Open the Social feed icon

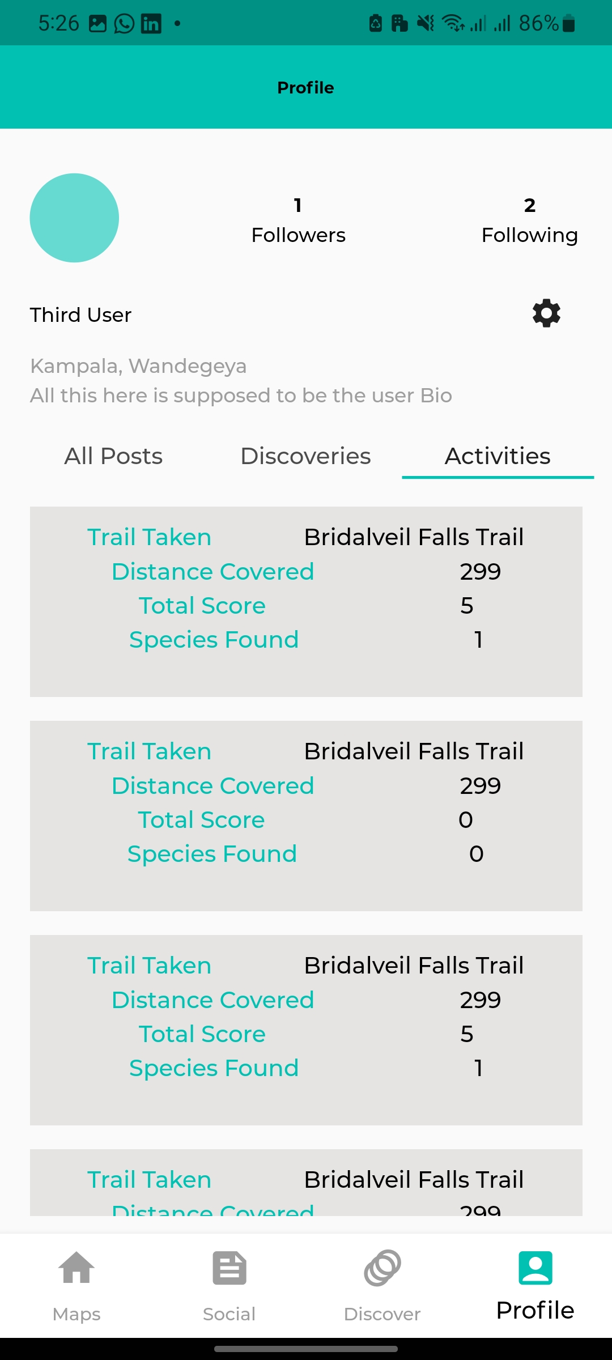tap(229, 1268)
